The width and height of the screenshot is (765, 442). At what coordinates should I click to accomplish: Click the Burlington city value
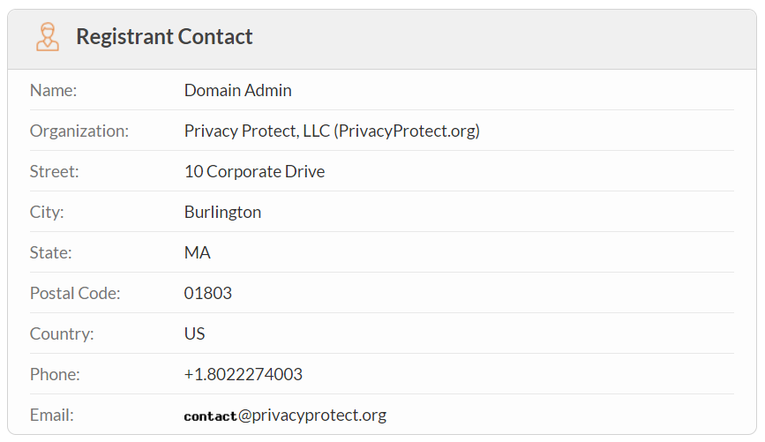point(222,213)
